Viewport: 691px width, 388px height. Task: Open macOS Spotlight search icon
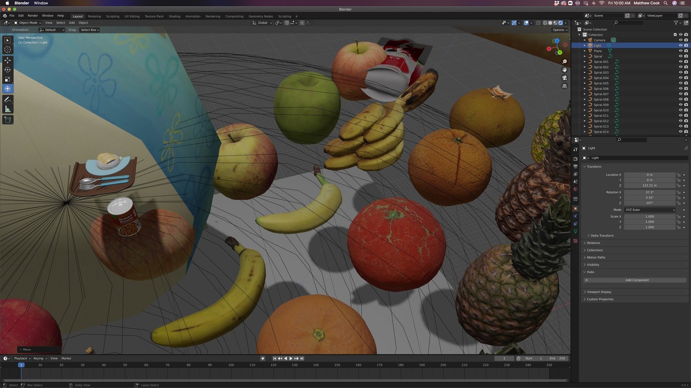(x=666, y=3)
